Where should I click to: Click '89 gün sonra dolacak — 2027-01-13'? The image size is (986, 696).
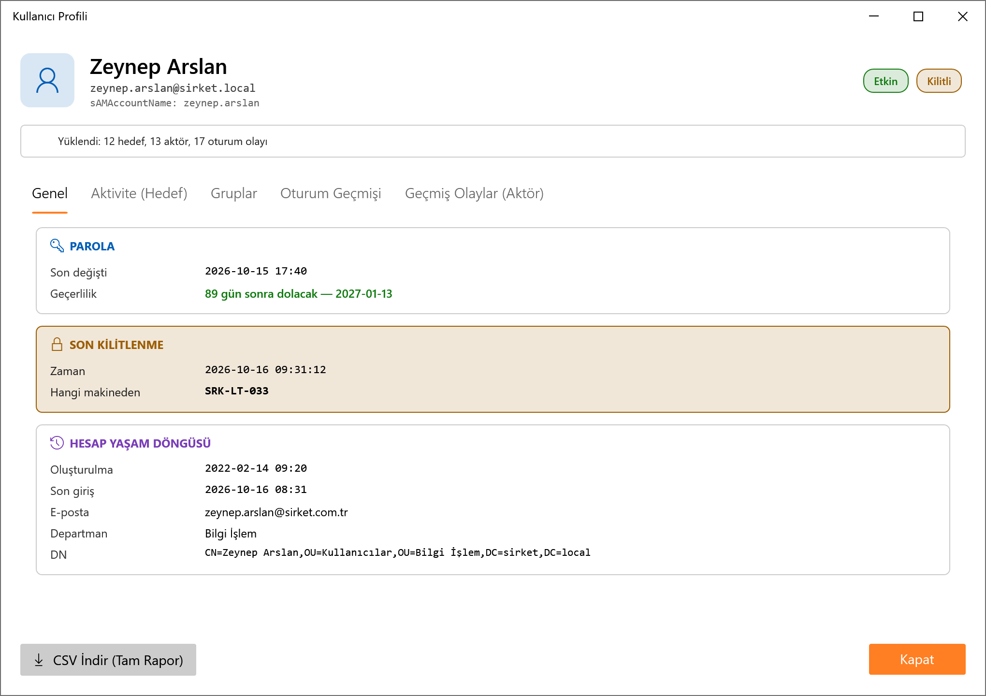pos(299,294)
